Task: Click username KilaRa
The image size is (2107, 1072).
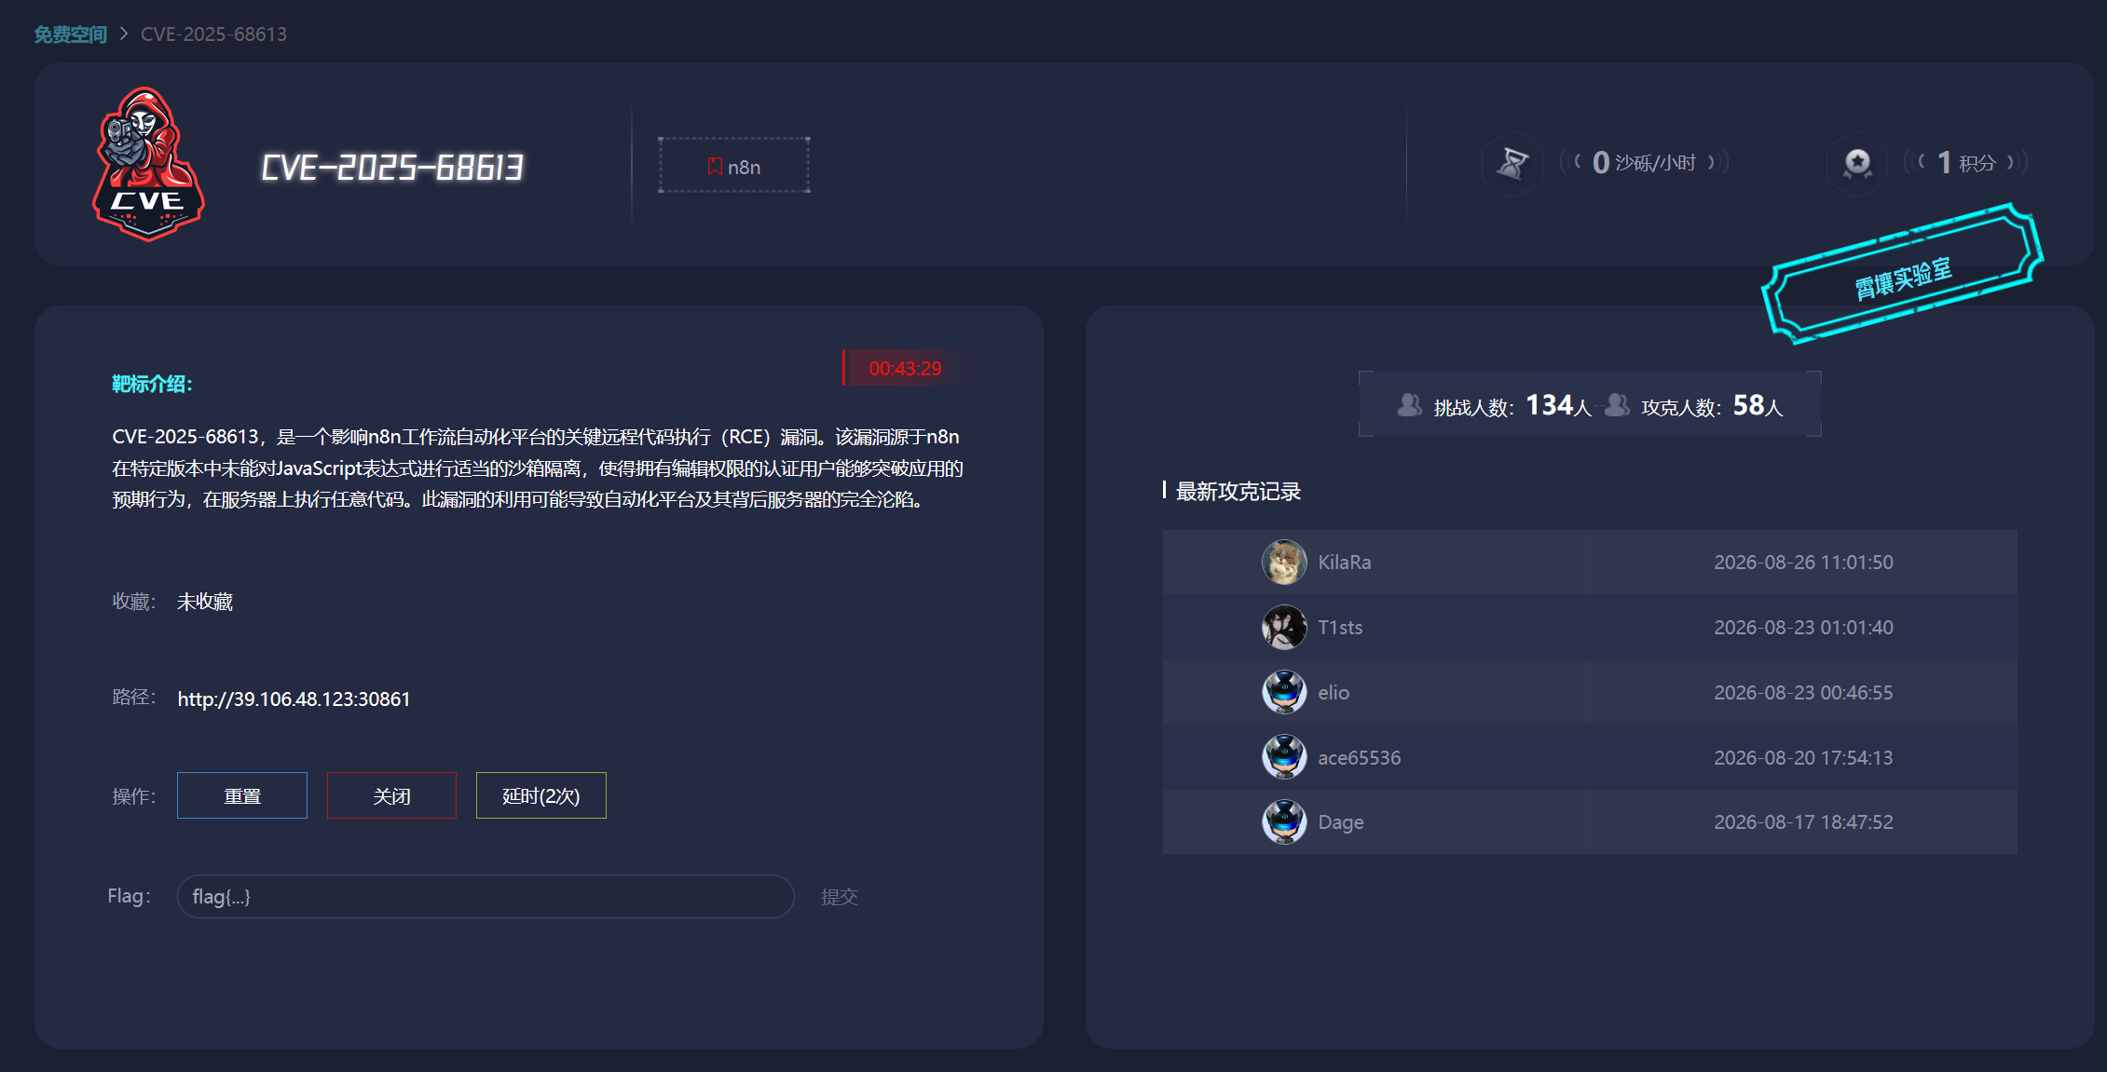Action: (x=1345, y=563)
